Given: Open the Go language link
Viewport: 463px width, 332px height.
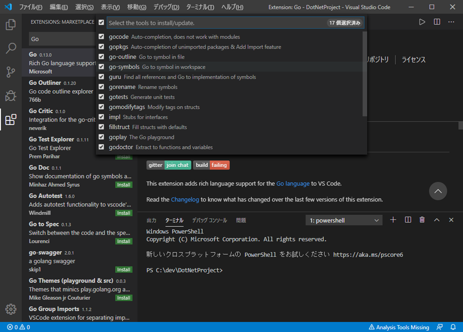Looking at the screenshot, I should [293, 184].
